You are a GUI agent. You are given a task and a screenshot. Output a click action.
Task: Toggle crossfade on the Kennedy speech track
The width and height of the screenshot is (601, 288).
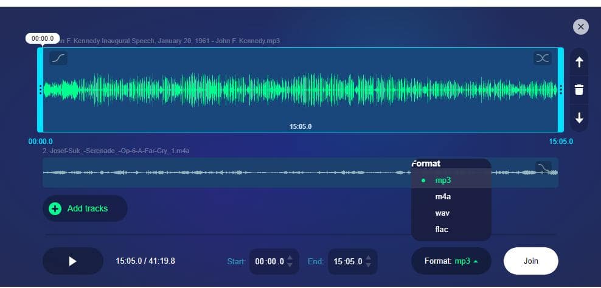[x=543, y=58]
